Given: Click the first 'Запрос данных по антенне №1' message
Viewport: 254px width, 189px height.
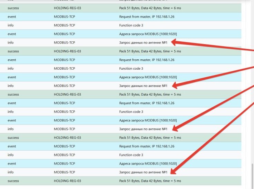Looking at the screenshot, I should pos(143,42).
